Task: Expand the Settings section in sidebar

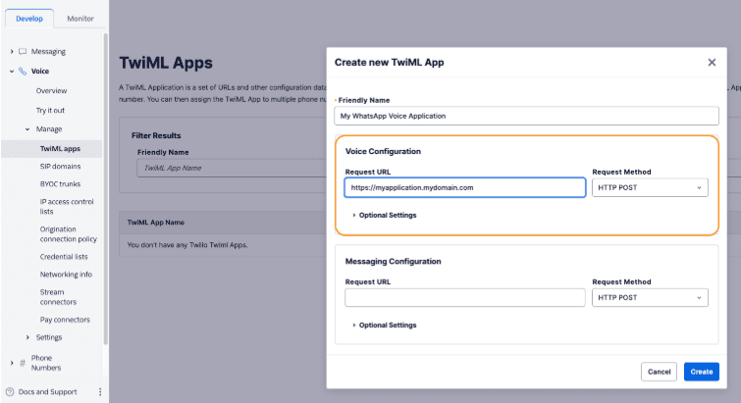Action: [27, 337]
